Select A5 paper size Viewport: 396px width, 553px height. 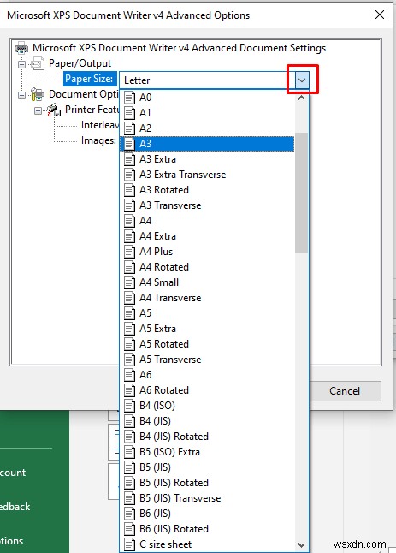207,313
